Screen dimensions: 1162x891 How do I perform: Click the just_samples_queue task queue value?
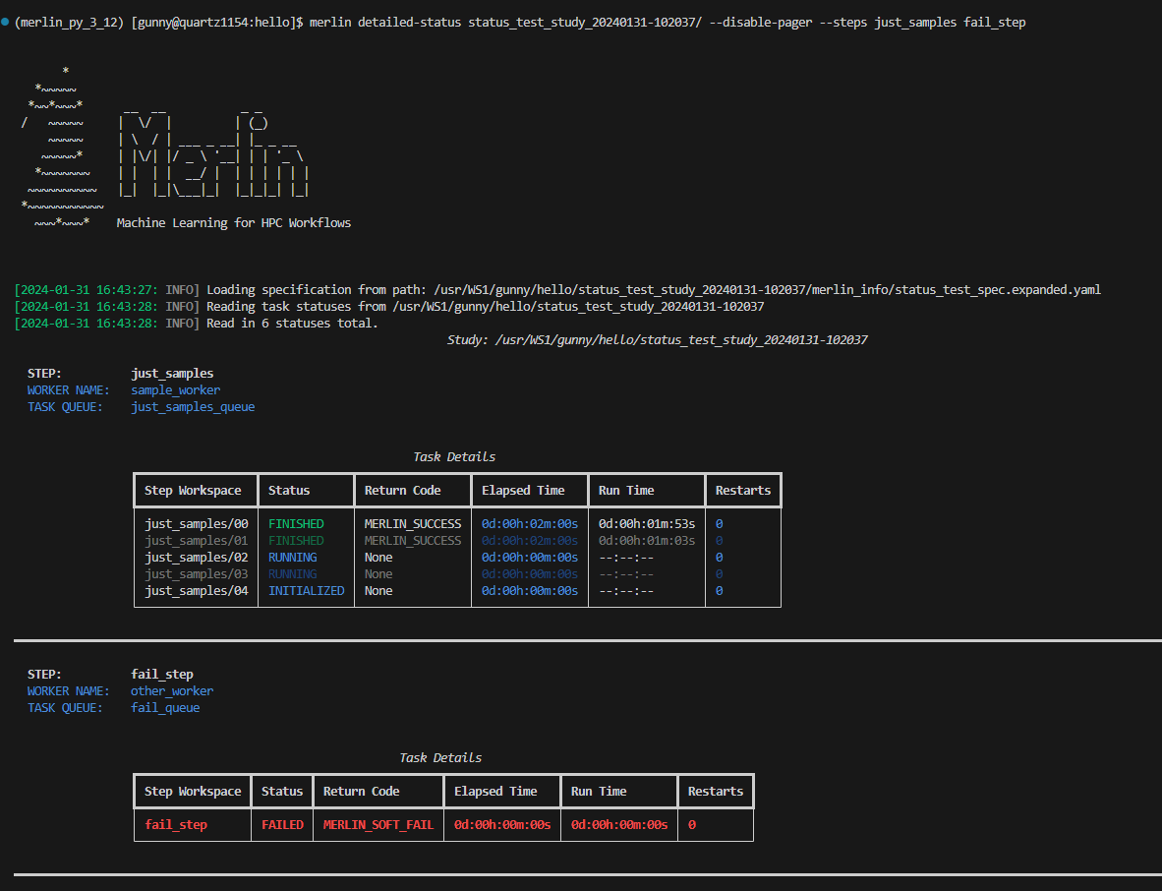pos(193,407)
